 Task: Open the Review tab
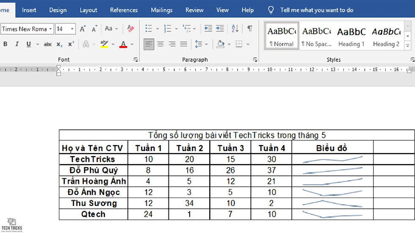194,10
